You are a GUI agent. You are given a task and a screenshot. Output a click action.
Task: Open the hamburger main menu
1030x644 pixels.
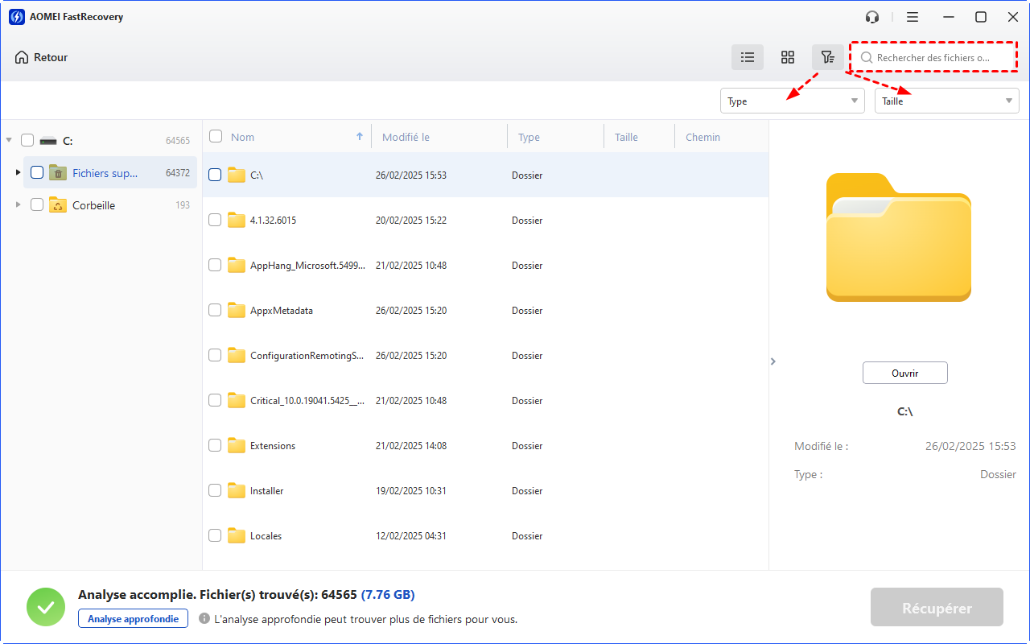913,17
